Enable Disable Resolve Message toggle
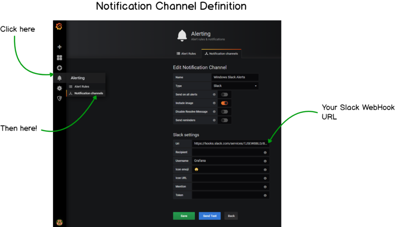This screenshot has width=398, height=227. click(x=224, y=112)
